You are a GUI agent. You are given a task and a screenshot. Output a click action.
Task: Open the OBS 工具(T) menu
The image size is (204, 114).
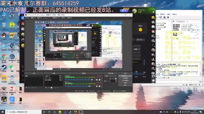coord(63,18)
